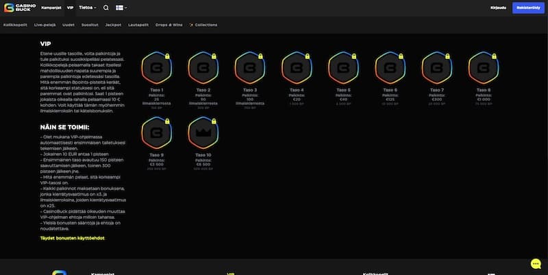Open the Täydet bonusten käyttöehdot link
Screen dimensions: 548x275
point(73,238)
